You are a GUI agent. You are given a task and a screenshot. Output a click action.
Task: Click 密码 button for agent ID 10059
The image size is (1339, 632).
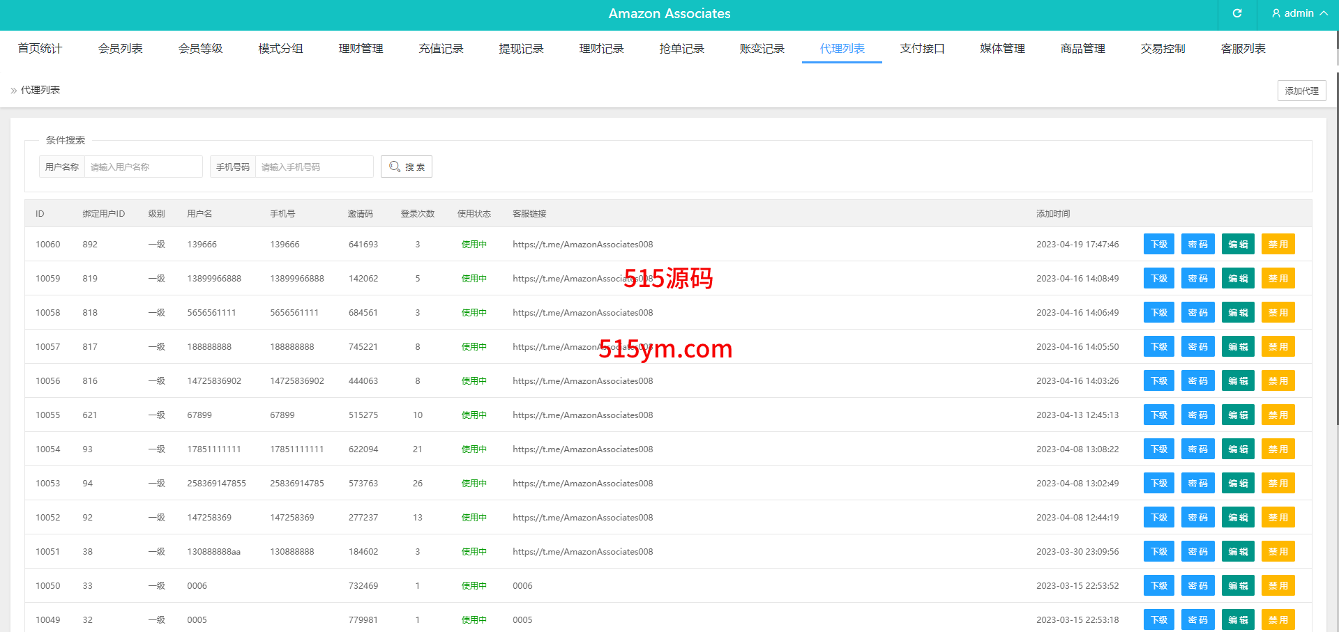coord(1197,279)
